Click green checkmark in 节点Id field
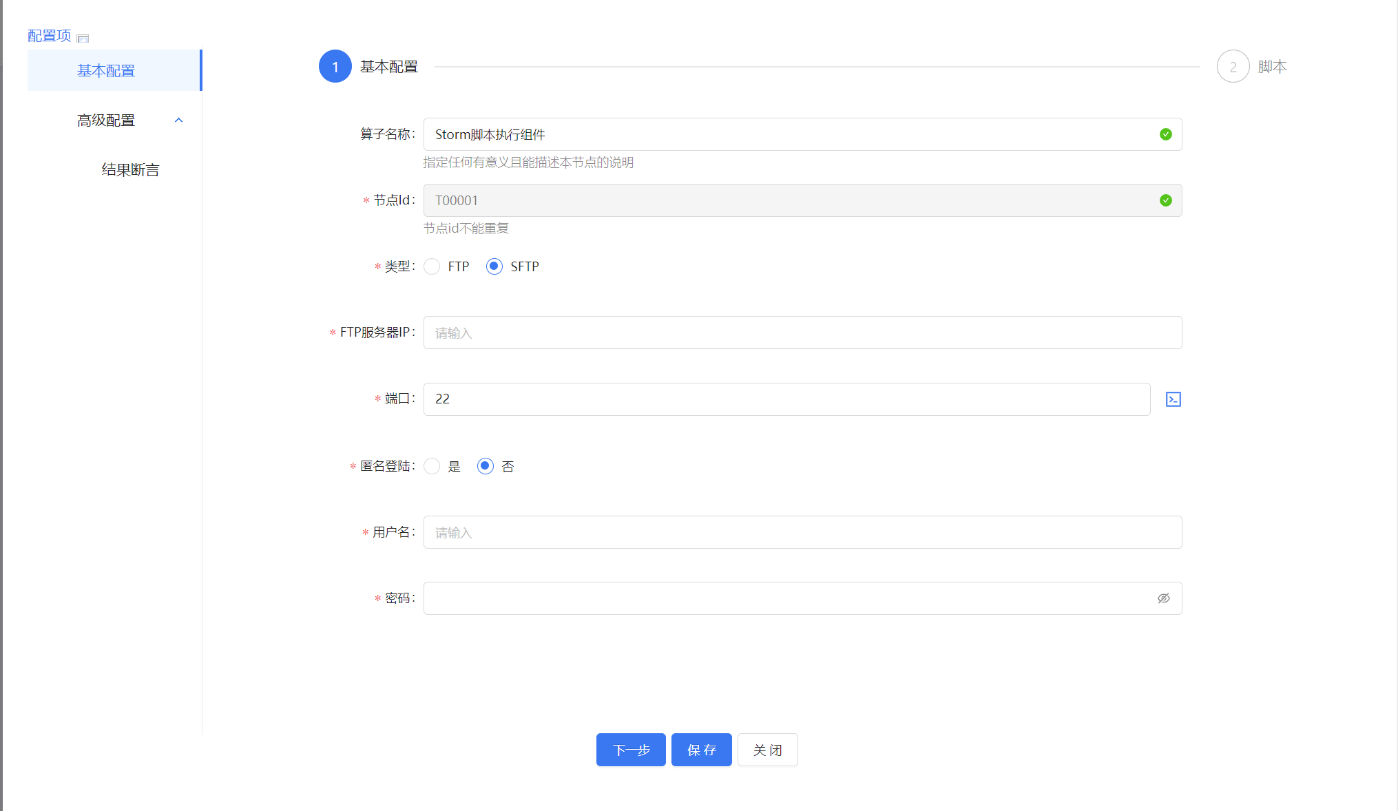The width and height of the screenshot is (1398, 811). (1165, 200)
